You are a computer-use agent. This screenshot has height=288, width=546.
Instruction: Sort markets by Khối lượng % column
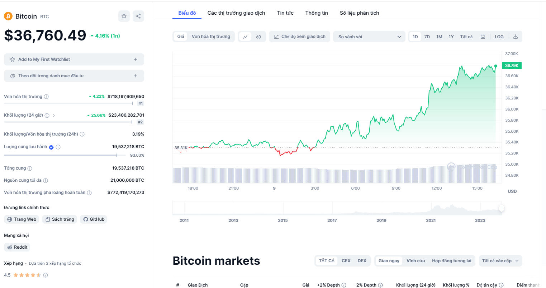coord(456,285)
